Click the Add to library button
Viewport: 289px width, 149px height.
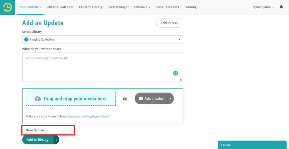(38, 140)
